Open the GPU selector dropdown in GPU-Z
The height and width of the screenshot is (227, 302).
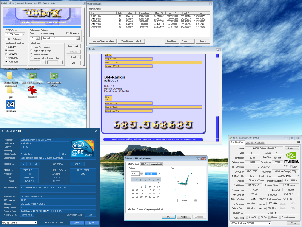[x=269, y=223]
